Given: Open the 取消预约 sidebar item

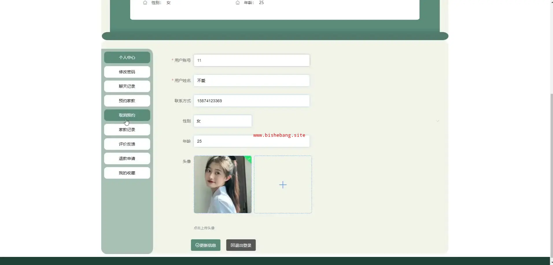Looking at the screenshot, I should [127, 115].
